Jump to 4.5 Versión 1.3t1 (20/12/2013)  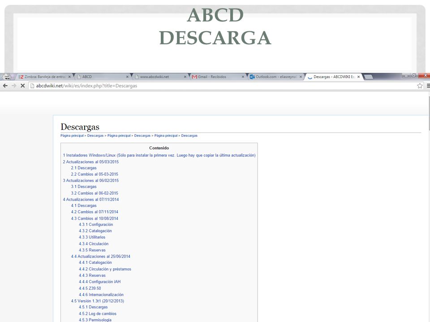click(97, 301)
